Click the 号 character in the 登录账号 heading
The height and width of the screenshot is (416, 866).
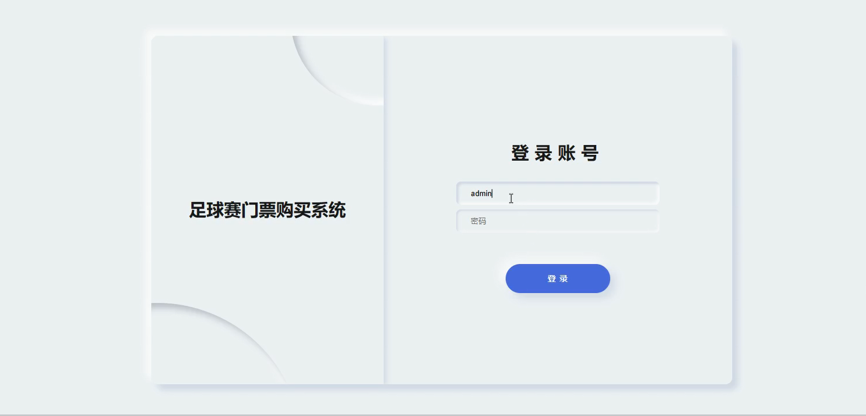click(x=590, y=153)
